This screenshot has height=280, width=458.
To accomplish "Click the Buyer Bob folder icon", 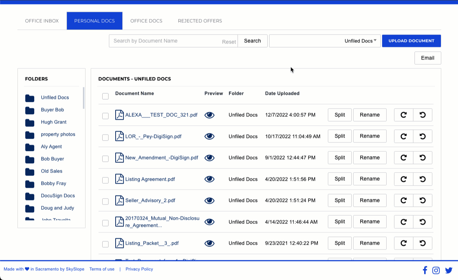I will click(30, 110).
